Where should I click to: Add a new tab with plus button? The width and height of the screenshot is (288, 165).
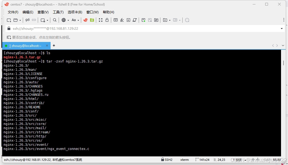click(54, 46)
